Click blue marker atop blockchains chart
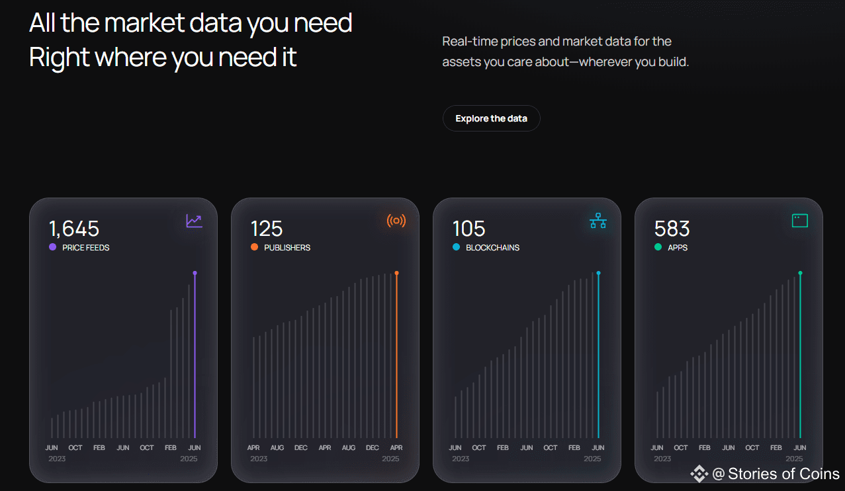This screenshot has width=845, height=491. 598,273
